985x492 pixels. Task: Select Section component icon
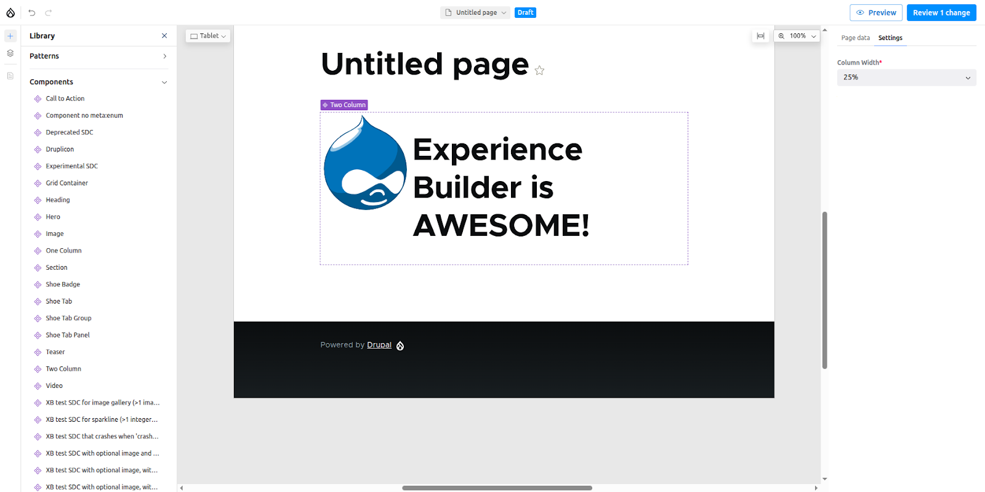click(x=38, y=268)
